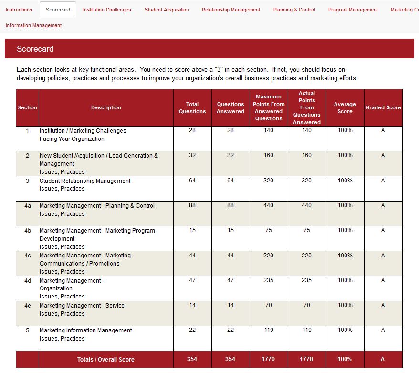
Task: Open the Information Management tab
Action: (34, 25)
